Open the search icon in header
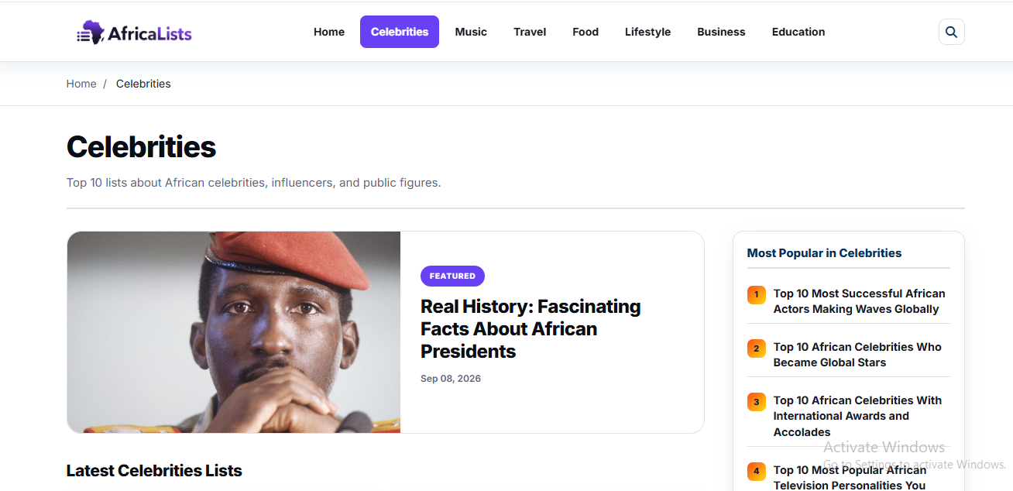The height and width of the screenshot is (491, 1013). point(951,32)
